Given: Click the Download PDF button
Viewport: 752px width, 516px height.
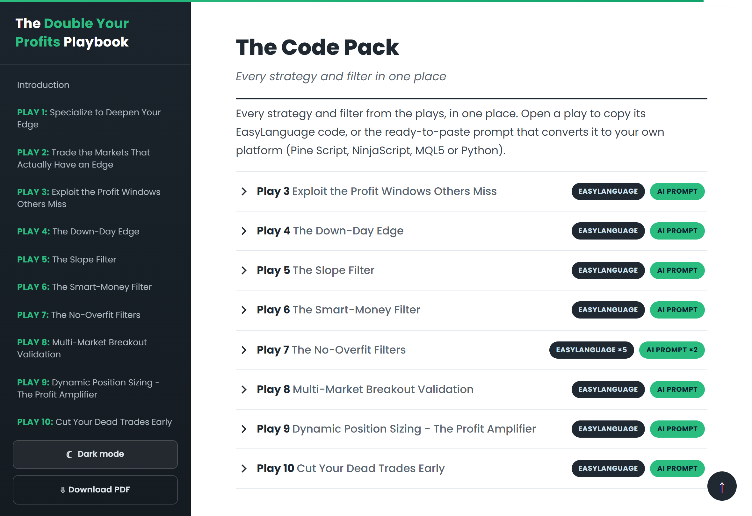Looking at the screenshot, I should (x=95, y=490).
